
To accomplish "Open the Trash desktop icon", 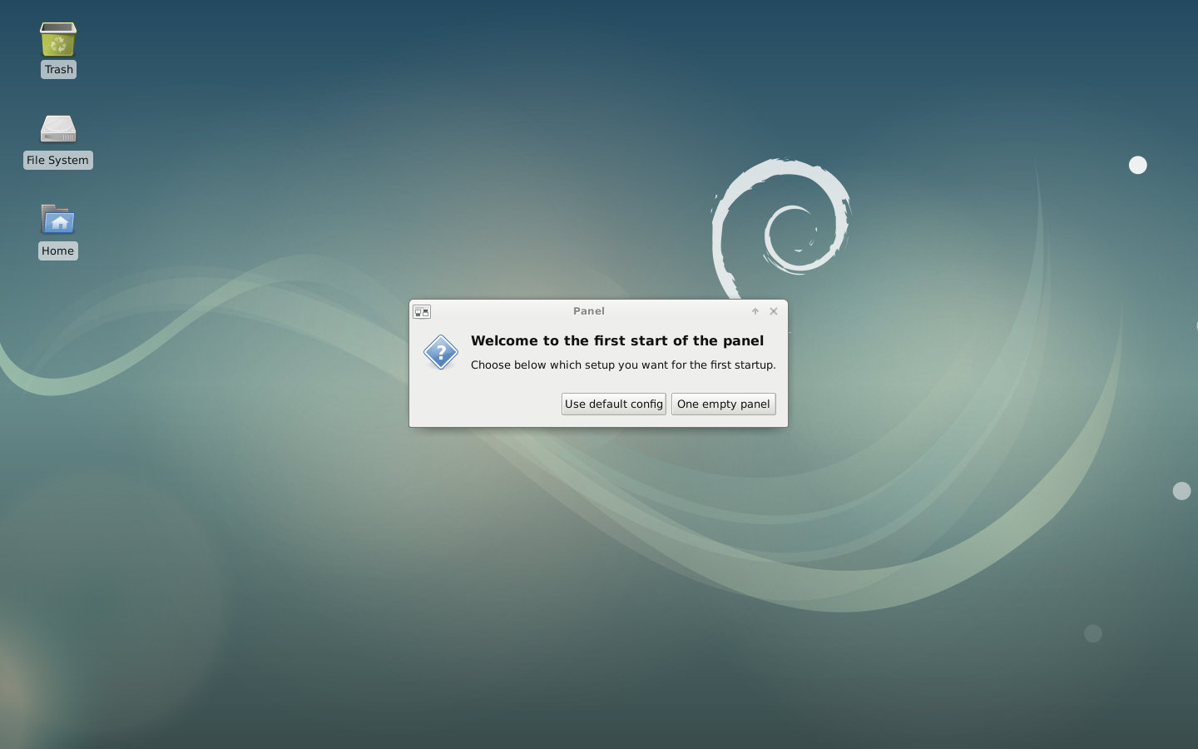I will point(58,39).
